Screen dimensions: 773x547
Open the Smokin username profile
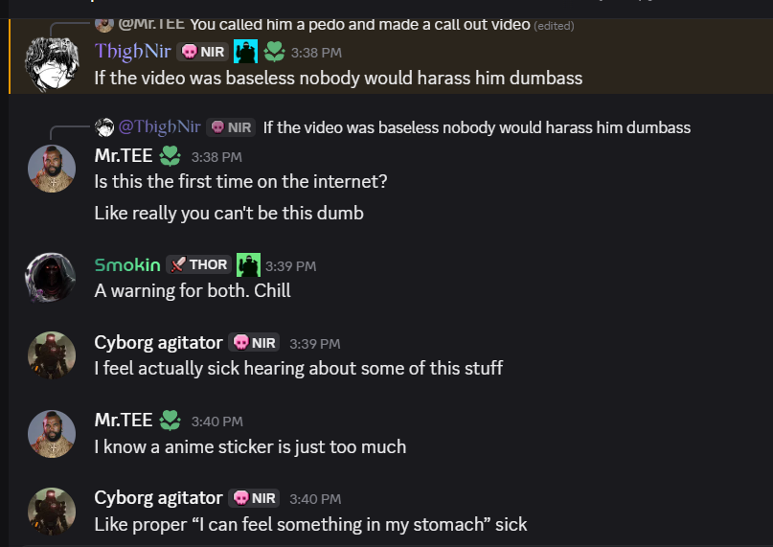[x=127, y=264]
